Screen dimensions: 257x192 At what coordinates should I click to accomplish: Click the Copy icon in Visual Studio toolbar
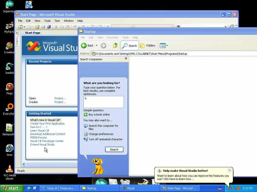[62, 26]
